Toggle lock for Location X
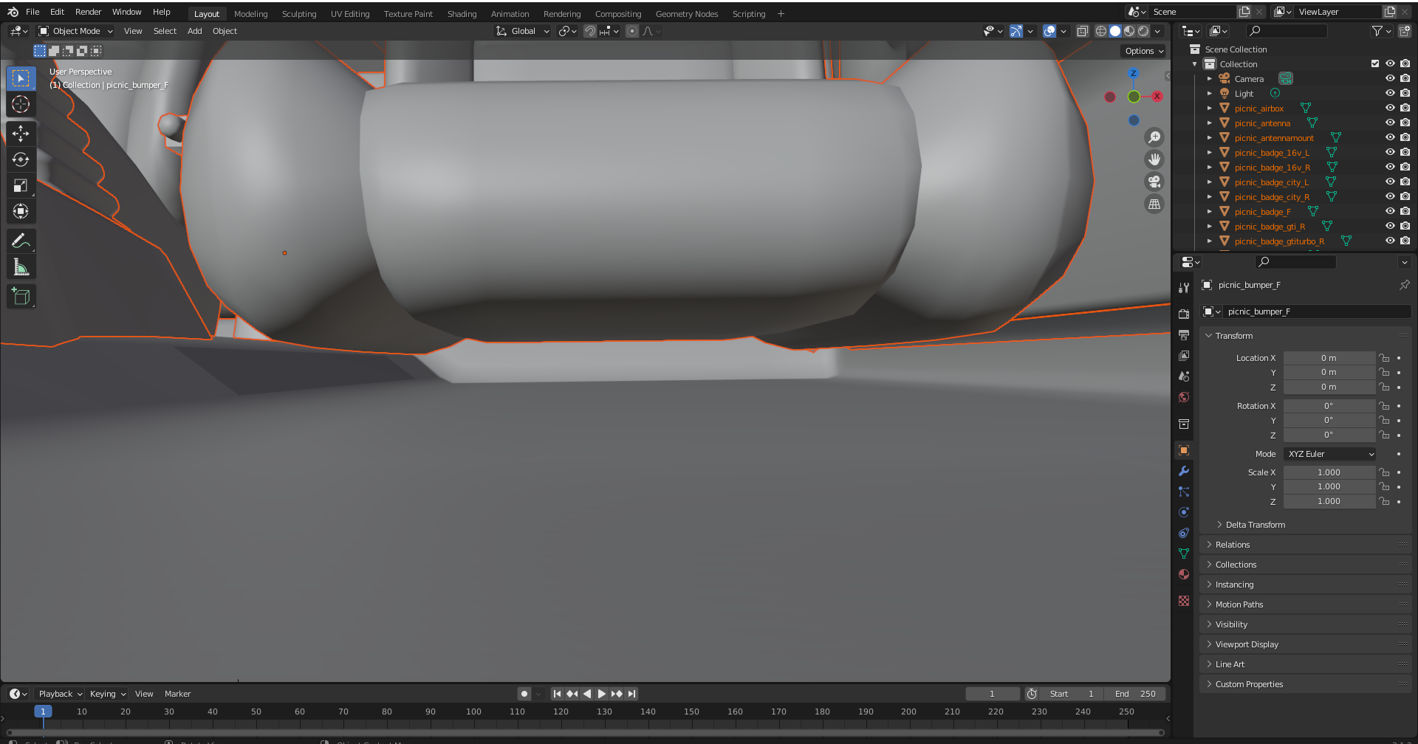1418x744 pixels. pyautogui.click(x=1385, y=358)
